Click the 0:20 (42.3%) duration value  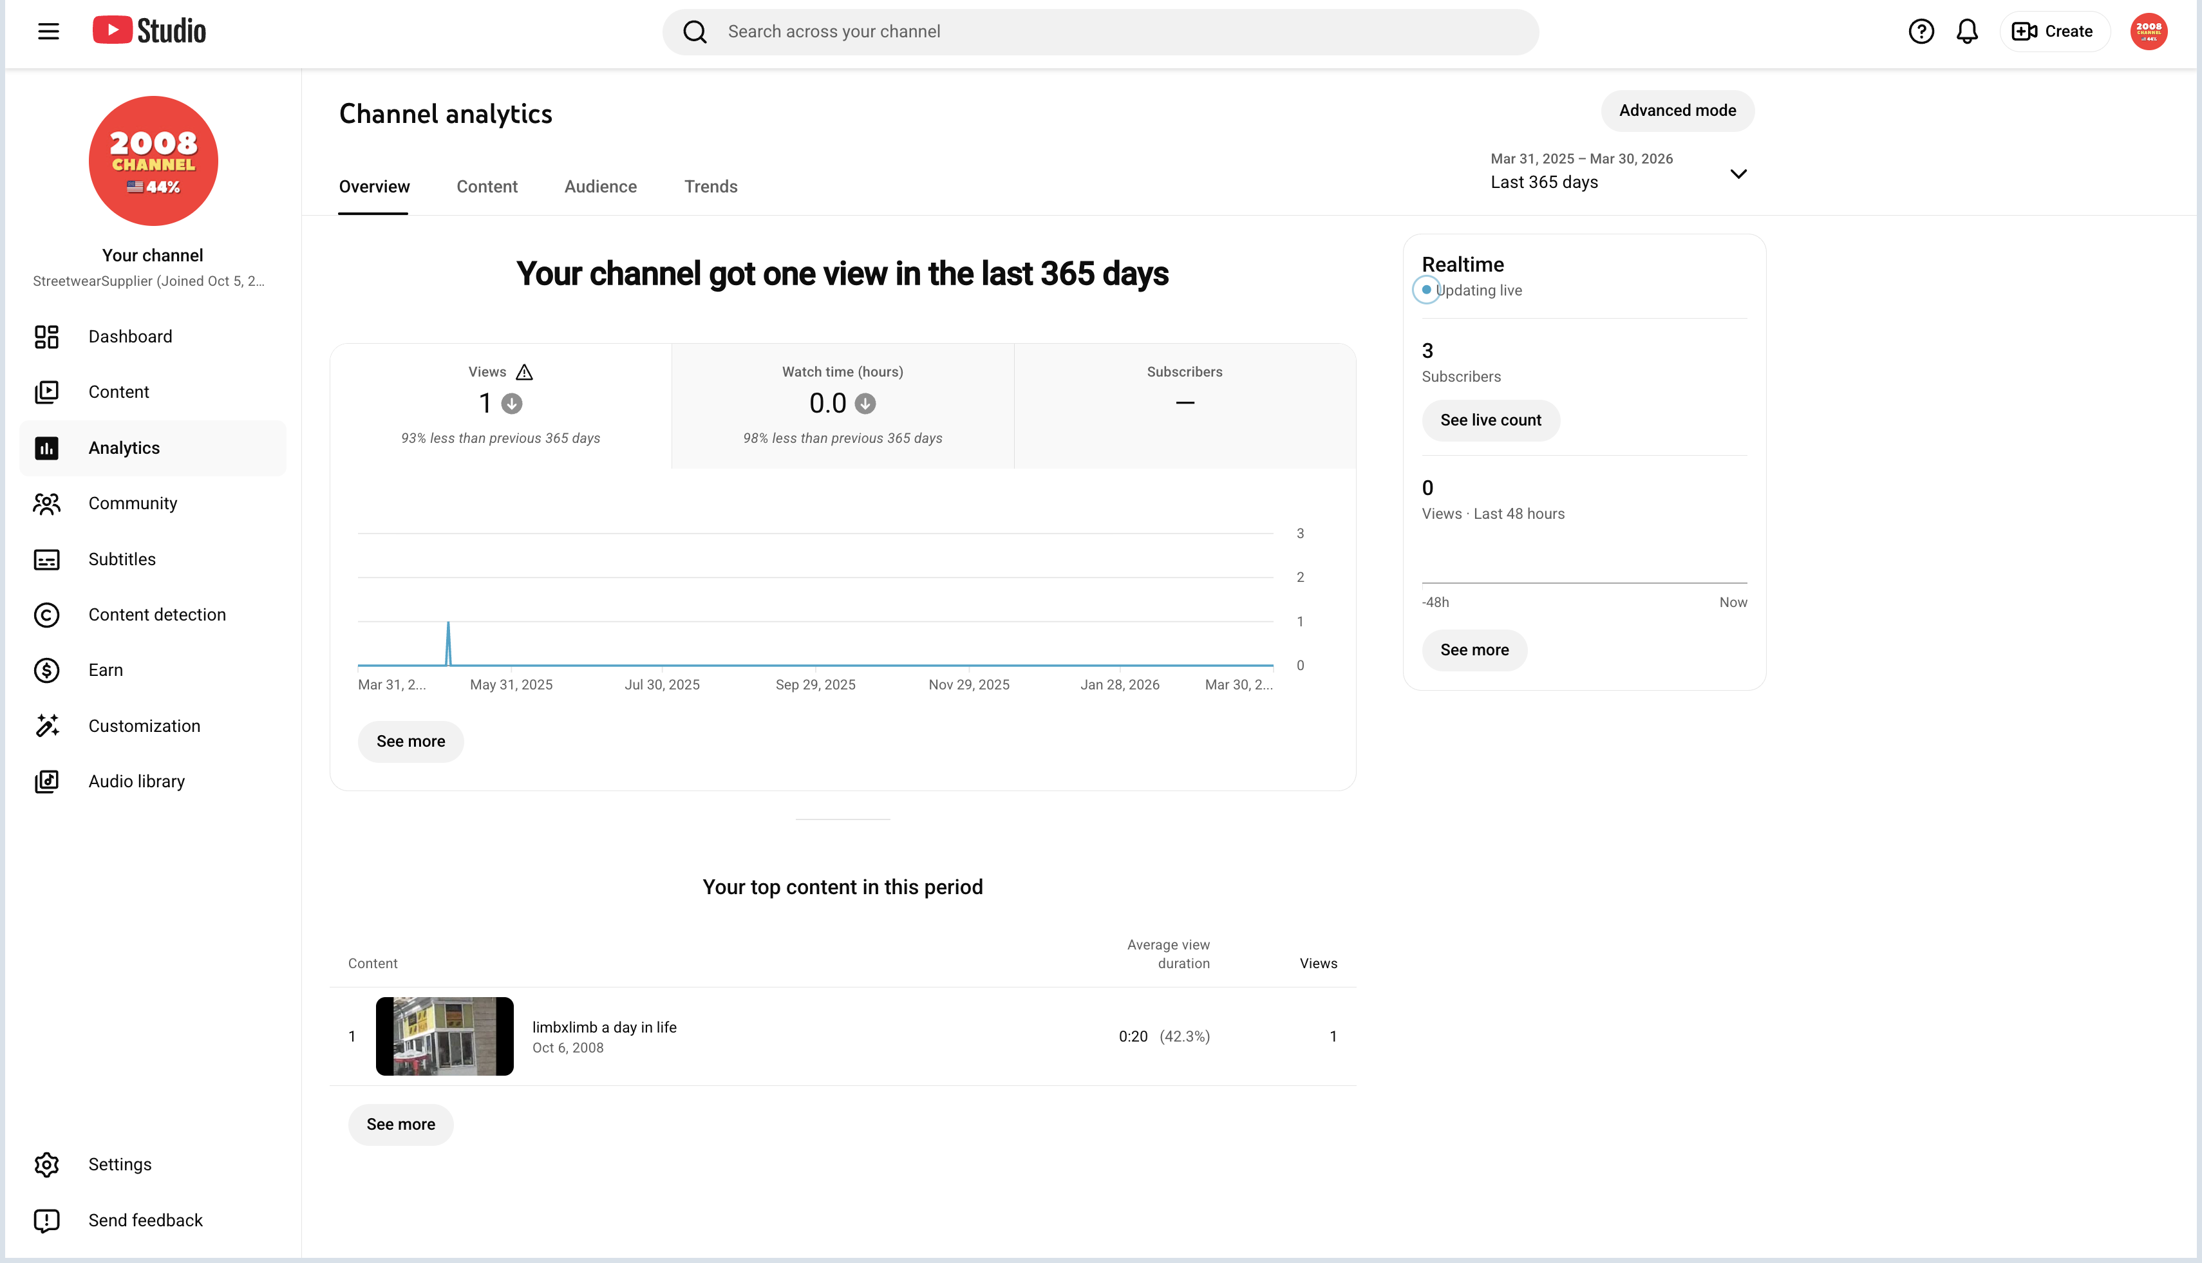1163,1036
